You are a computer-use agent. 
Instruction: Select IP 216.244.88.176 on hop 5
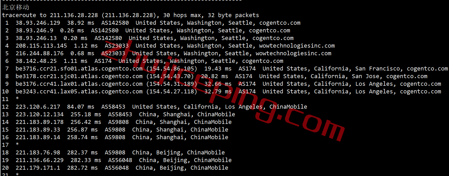[x=40, y=53]
